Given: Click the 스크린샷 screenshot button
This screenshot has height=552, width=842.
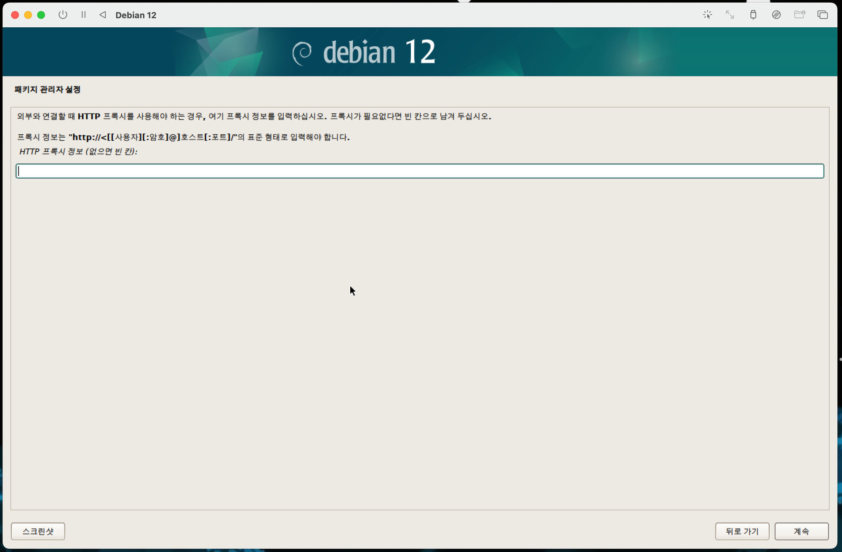Looking at the screenshot, I should pos(38,531).
